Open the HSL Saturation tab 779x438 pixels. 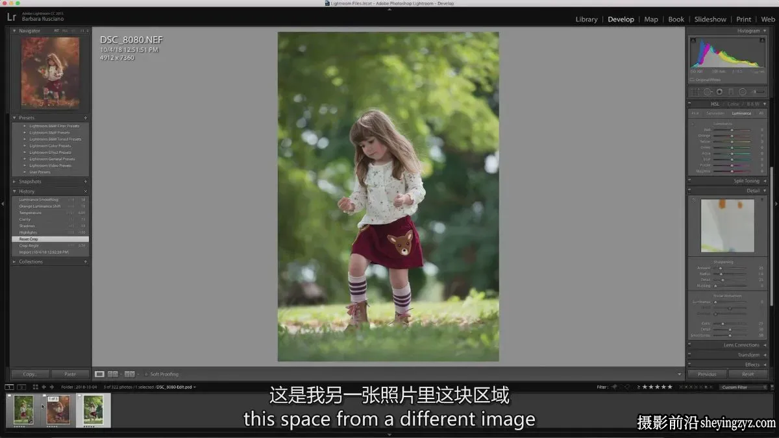click(715, 113)
